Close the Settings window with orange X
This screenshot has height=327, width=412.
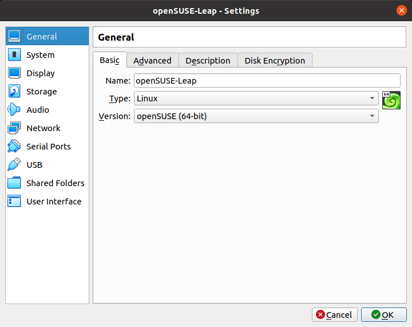tap(402, 10)
